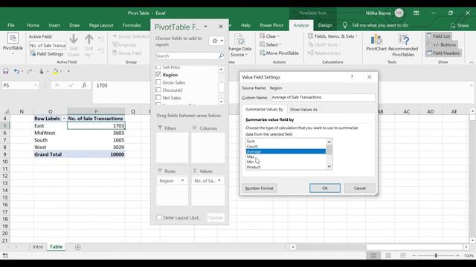Open the No. of Sa... dropdown in Values

coord(219,181)
